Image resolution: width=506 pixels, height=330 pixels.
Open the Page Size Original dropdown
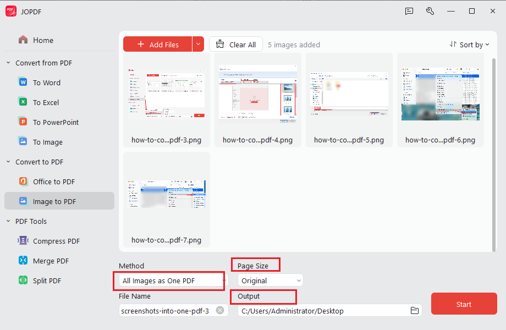pyautogui.click(x=271, y=280)
